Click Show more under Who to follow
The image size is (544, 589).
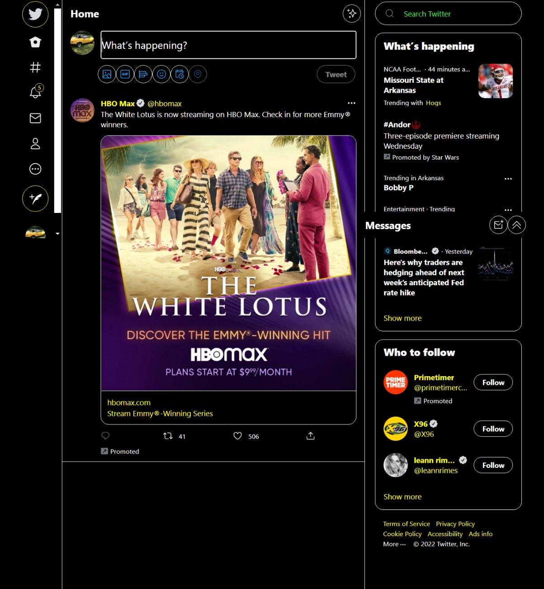click(402, 497)
